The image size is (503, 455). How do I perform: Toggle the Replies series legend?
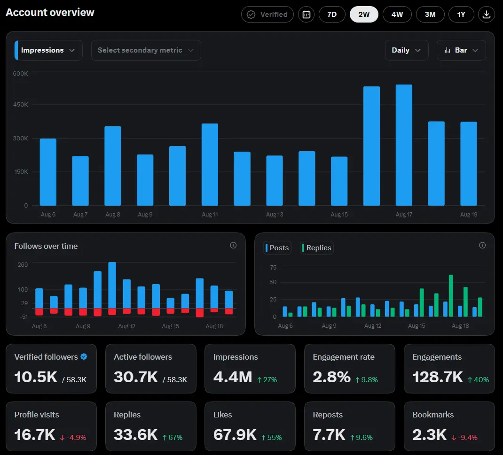(317, 247)
